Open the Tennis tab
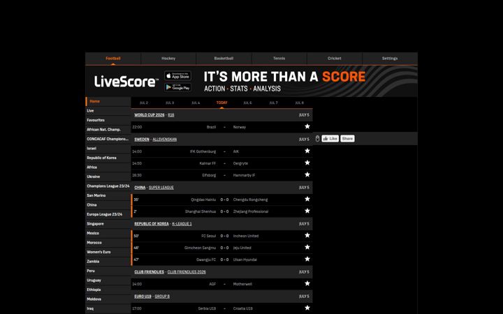This screenshot has height=314, width=503. point(279,59)
